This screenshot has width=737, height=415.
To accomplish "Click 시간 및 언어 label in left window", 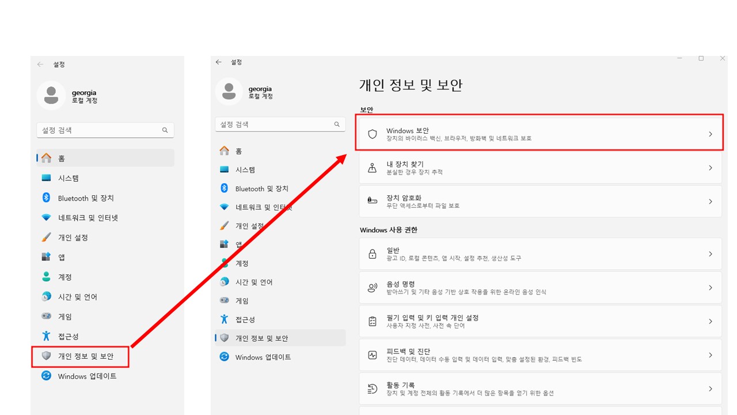I will pos(78,297).
